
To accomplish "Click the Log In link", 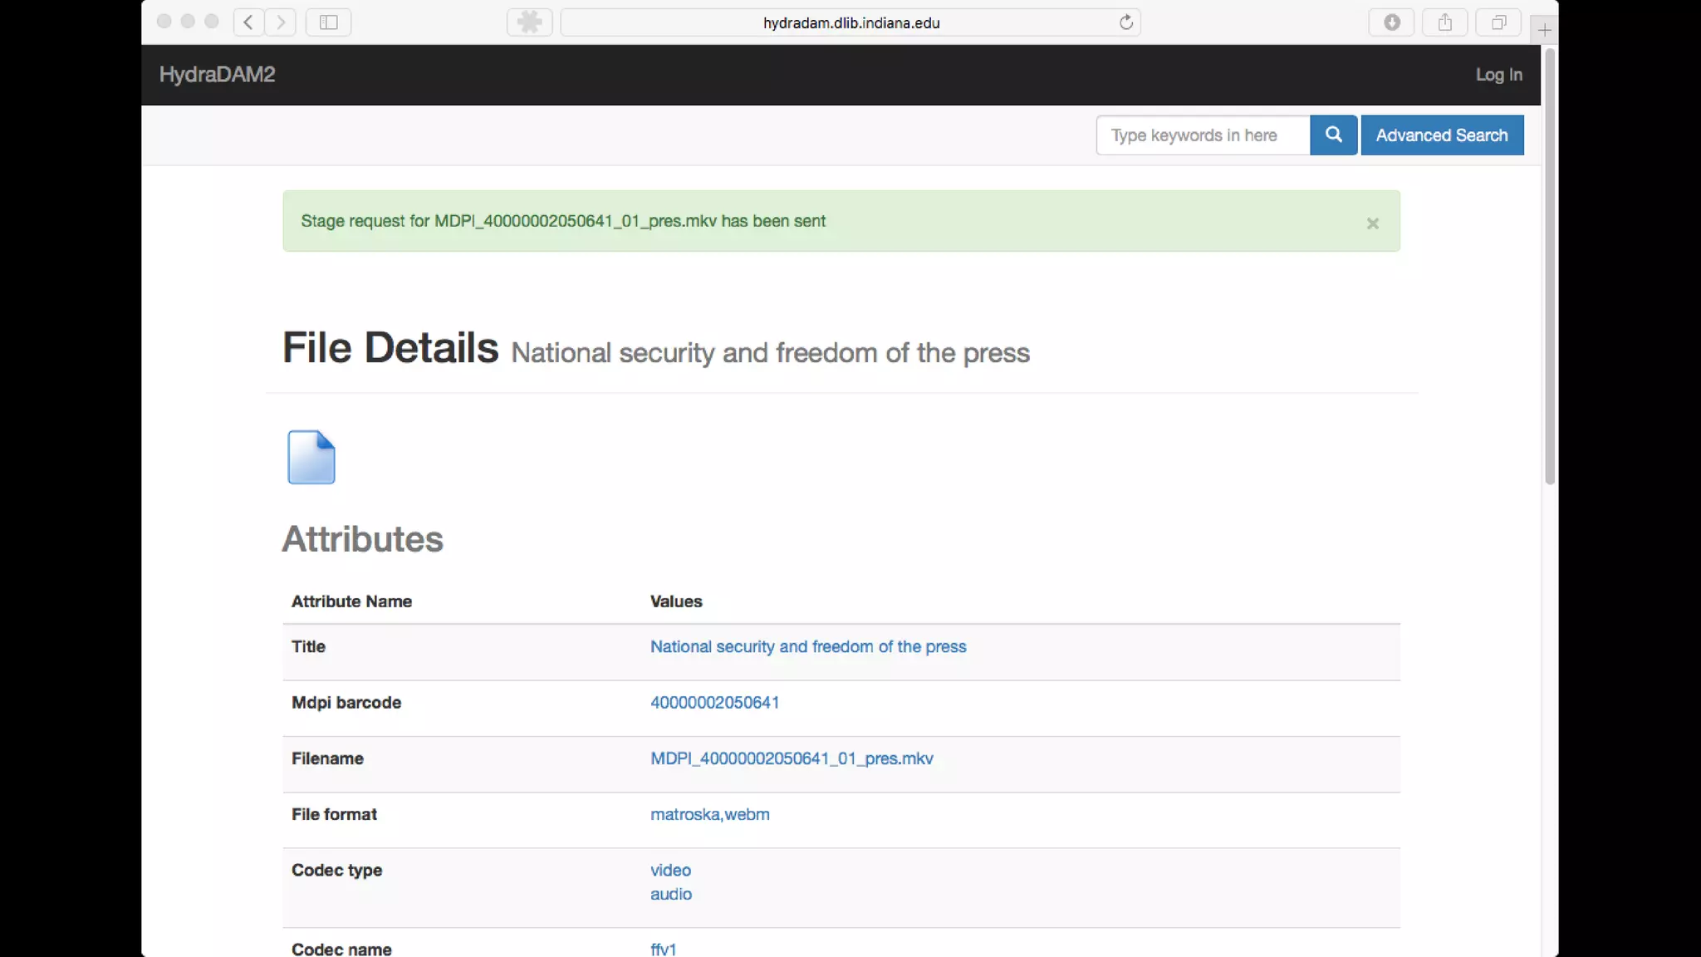I will click(1498, 75).
